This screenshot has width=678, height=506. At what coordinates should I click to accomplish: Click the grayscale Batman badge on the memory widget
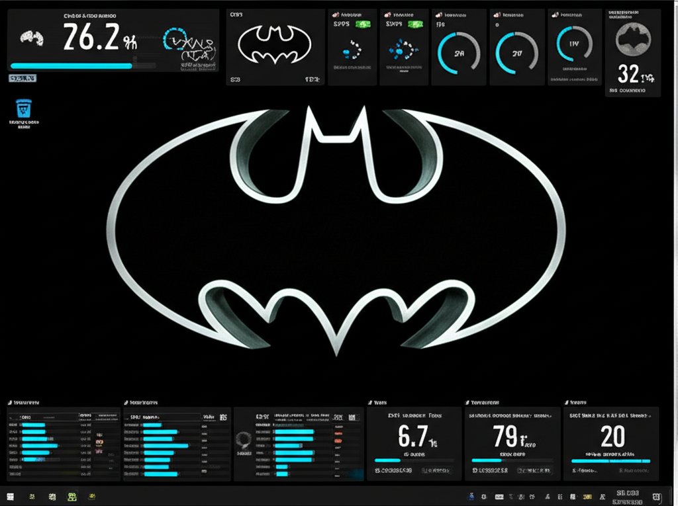point(633,36)
